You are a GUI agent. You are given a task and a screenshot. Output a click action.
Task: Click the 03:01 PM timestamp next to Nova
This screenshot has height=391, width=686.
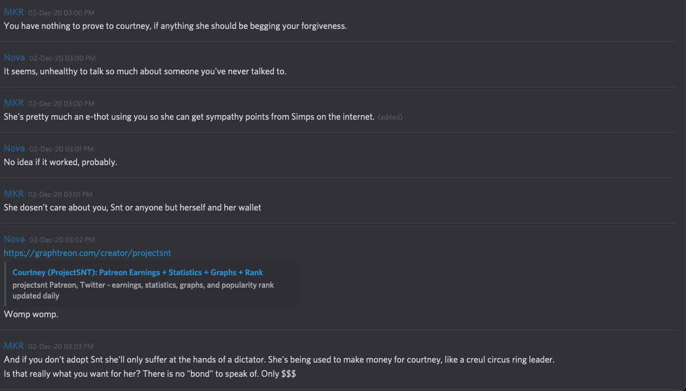coord(62,149)
